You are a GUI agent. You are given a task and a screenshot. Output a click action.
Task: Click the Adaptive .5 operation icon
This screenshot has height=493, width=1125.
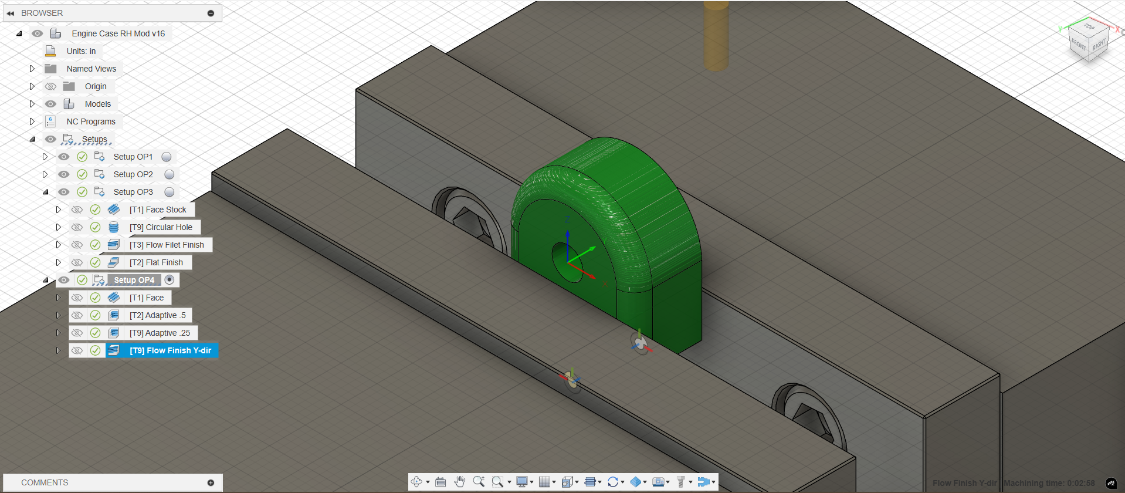click(114, 315)
